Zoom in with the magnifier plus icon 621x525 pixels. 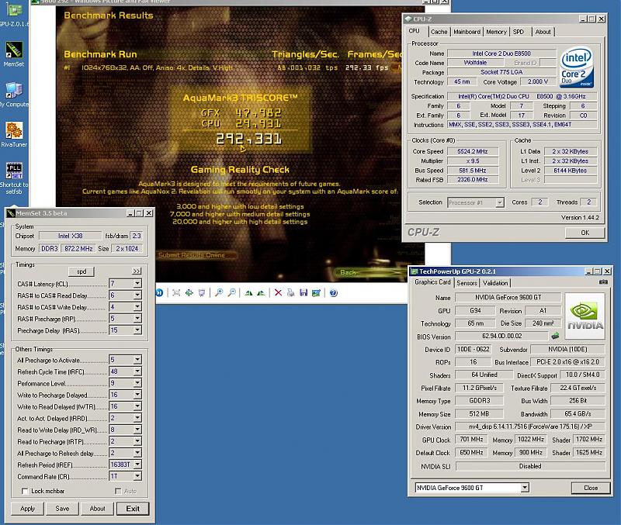click(x=219, y=293)
